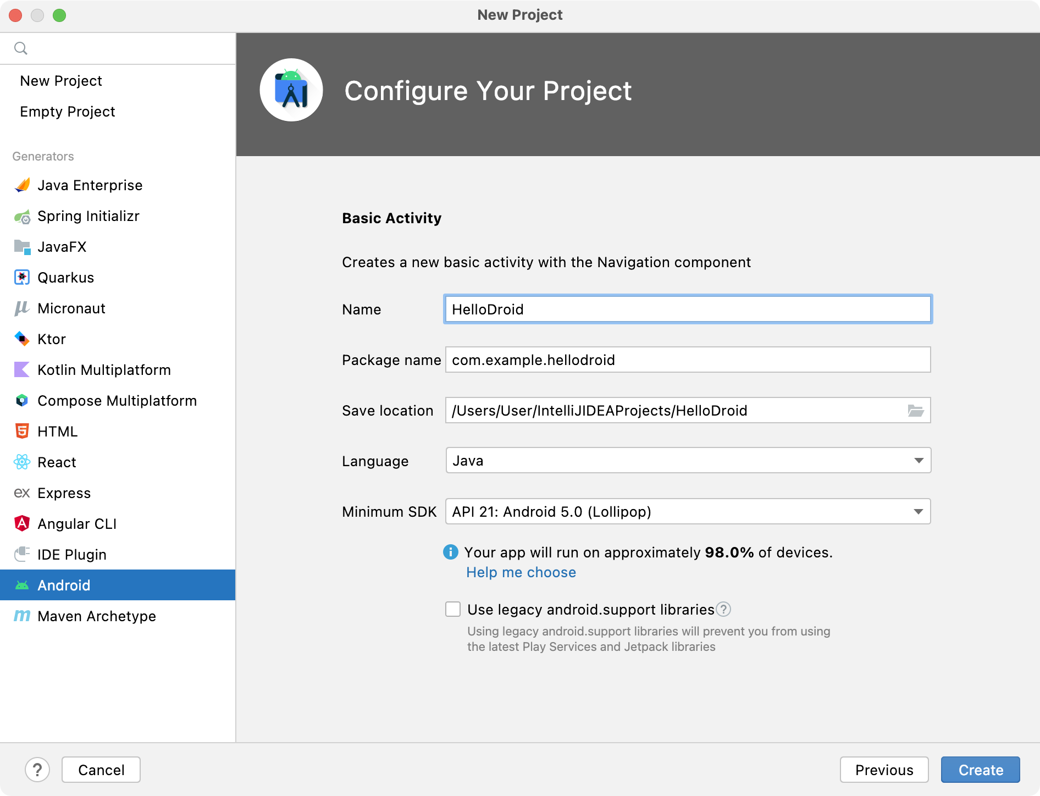Click the Quarkus generator icon

(22, 278)
